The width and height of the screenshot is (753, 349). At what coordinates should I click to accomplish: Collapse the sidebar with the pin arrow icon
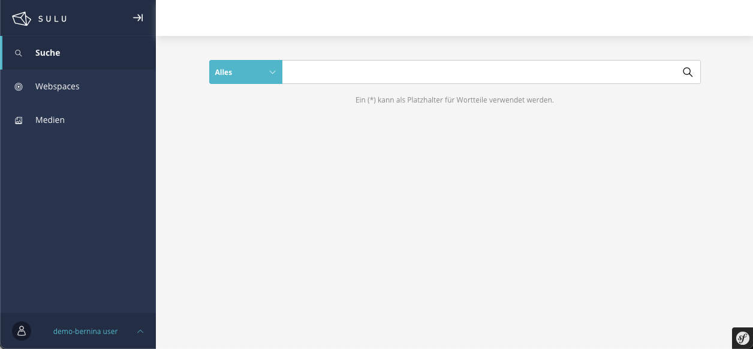click(x=138, y=18)
